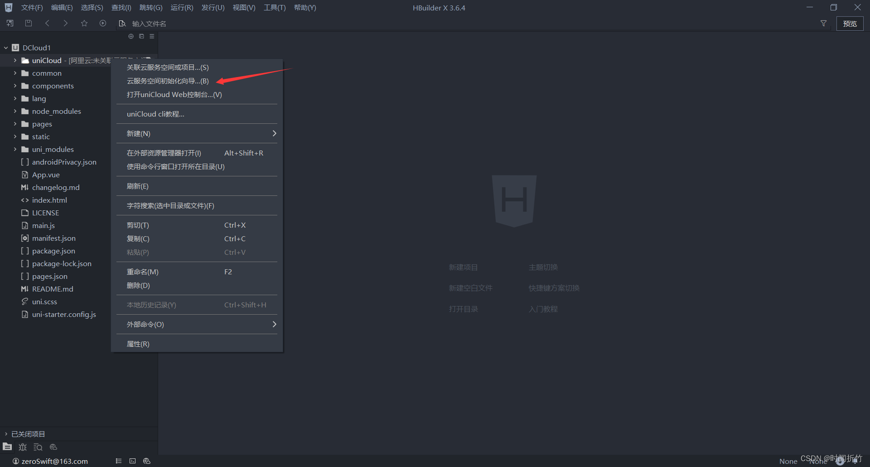Click the save file toolbar icon
The height and width of the screenshot is (467, 870).
pyautogui.click(x=29, y=23)
